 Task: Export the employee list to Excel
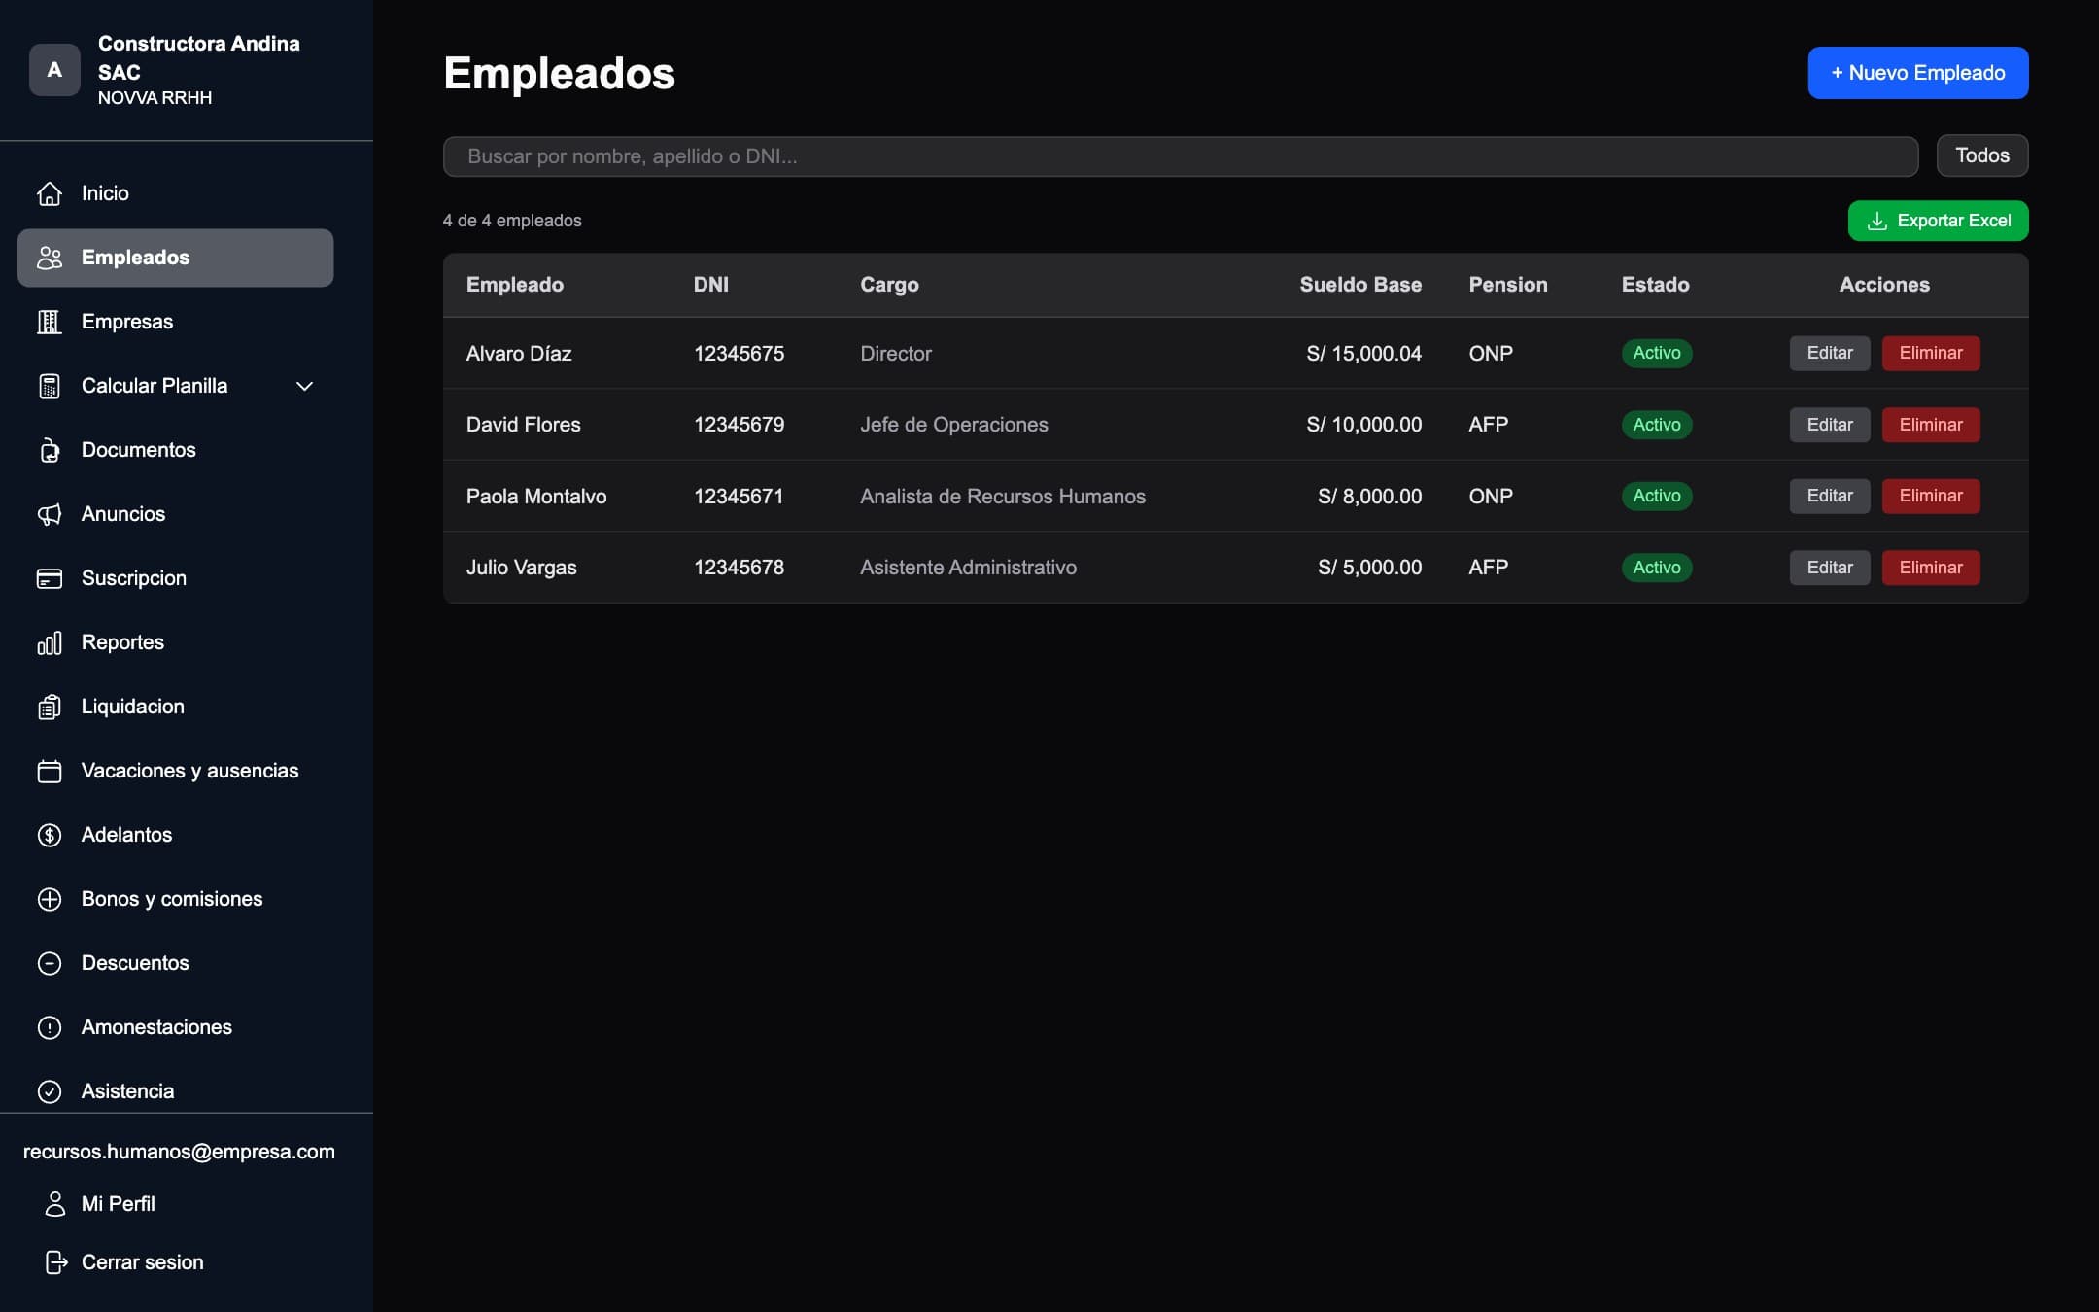(1938, 221)
